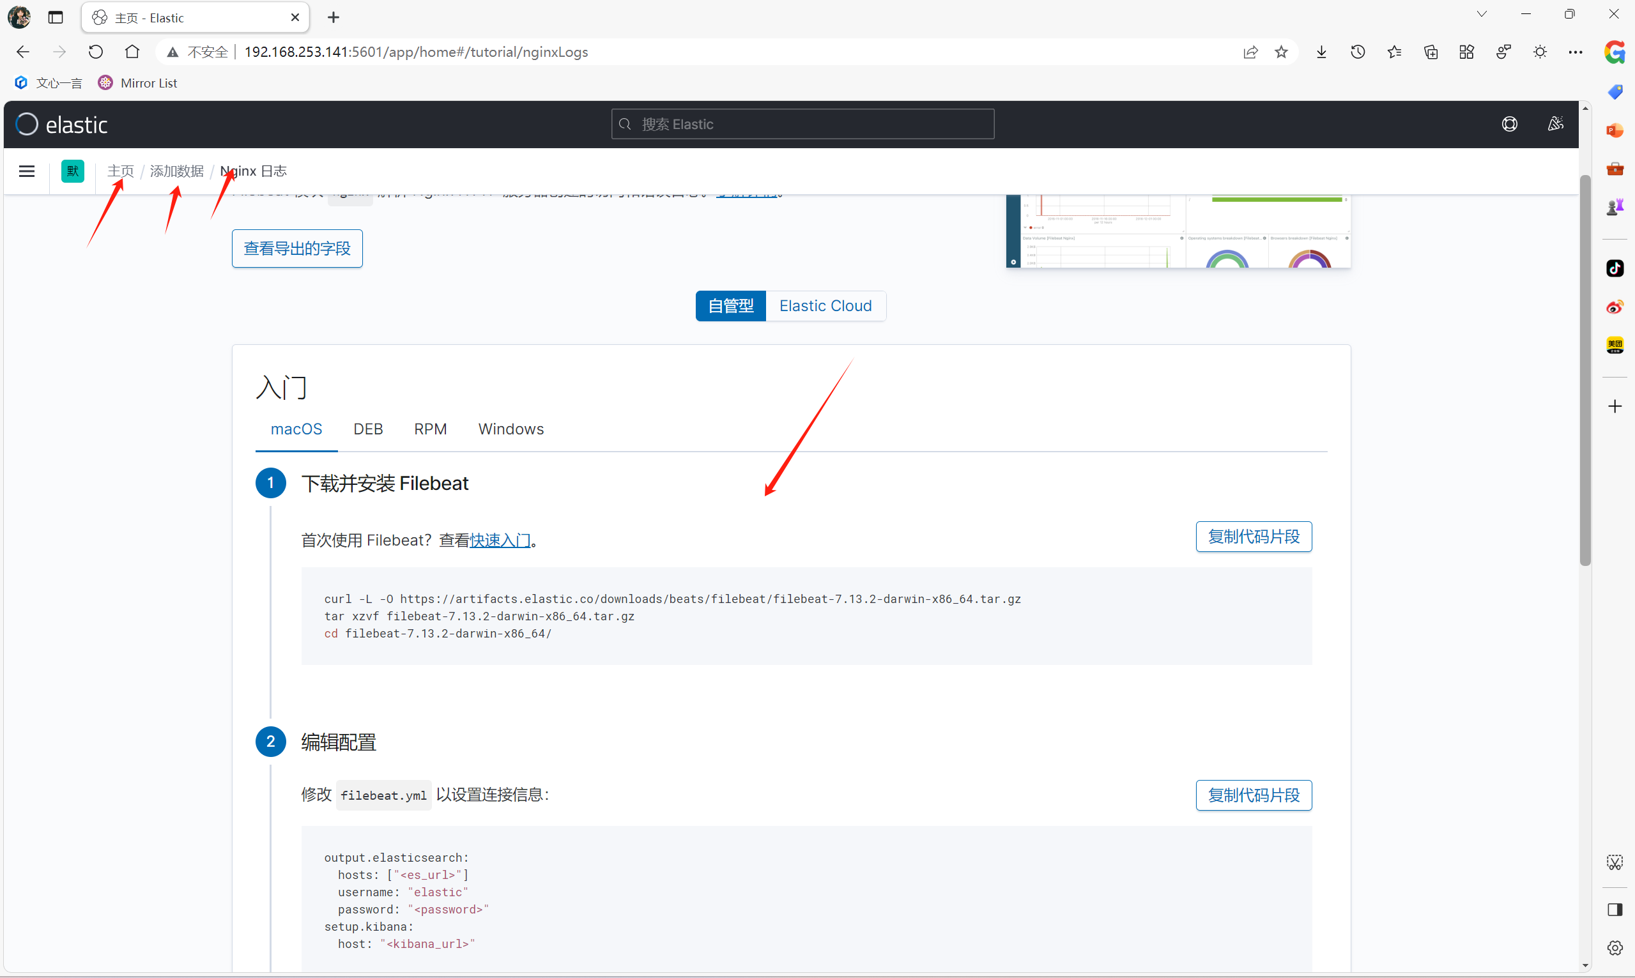Open the newsfeed celebration icon
The width and height of the screenshot is (1635, 978).
coord(1555,124)
